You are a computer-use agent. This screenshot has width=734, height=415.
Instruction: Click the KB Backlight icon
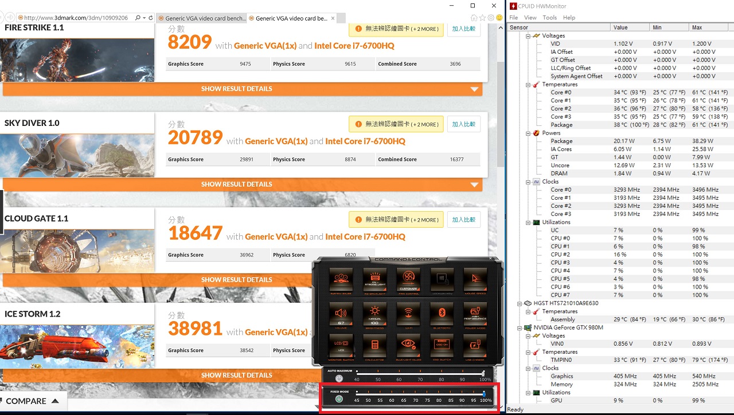[374, 280]
